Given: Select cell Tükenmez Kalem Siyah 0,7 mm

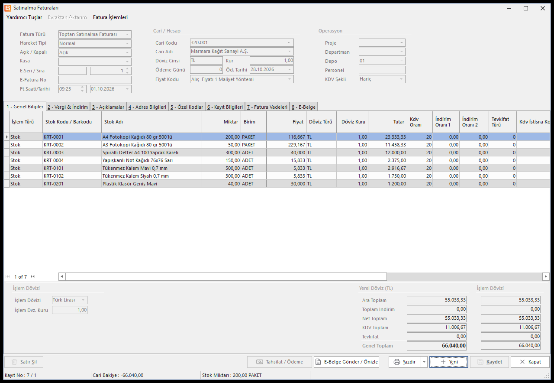Looking at the screenshot, I should click(x=152, y=176).
